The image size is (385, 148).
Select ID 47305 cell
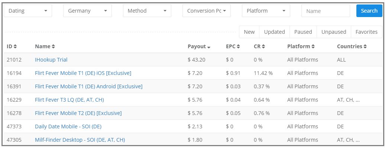click(x=14, y=140)
